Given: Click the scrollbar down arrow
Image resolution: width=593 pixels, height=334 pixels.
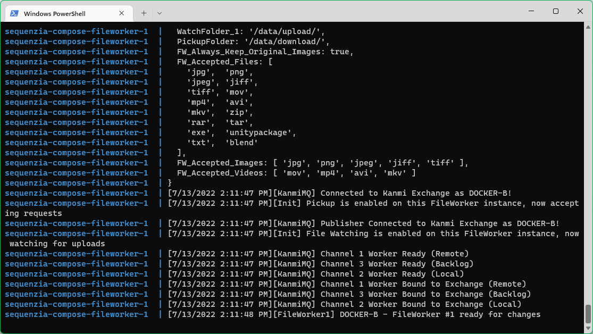Looking at the screenshot, I should [x=588, y=328].
